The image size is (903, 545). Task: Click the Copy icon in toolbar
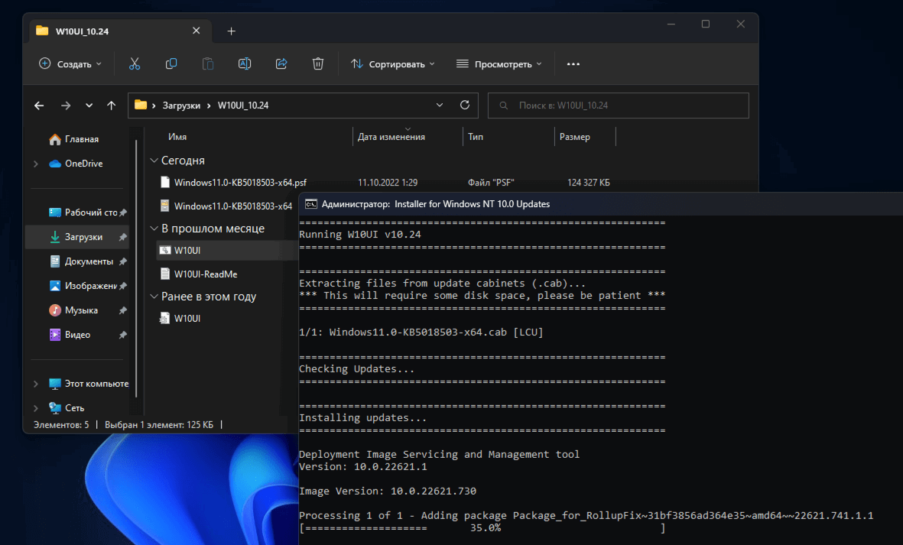point(171,64)
